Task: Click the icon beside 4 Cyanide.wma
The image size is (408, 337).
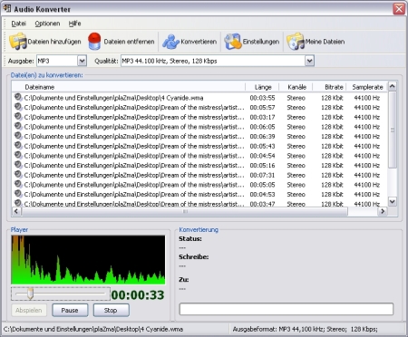Action: [x=18, y=97]
